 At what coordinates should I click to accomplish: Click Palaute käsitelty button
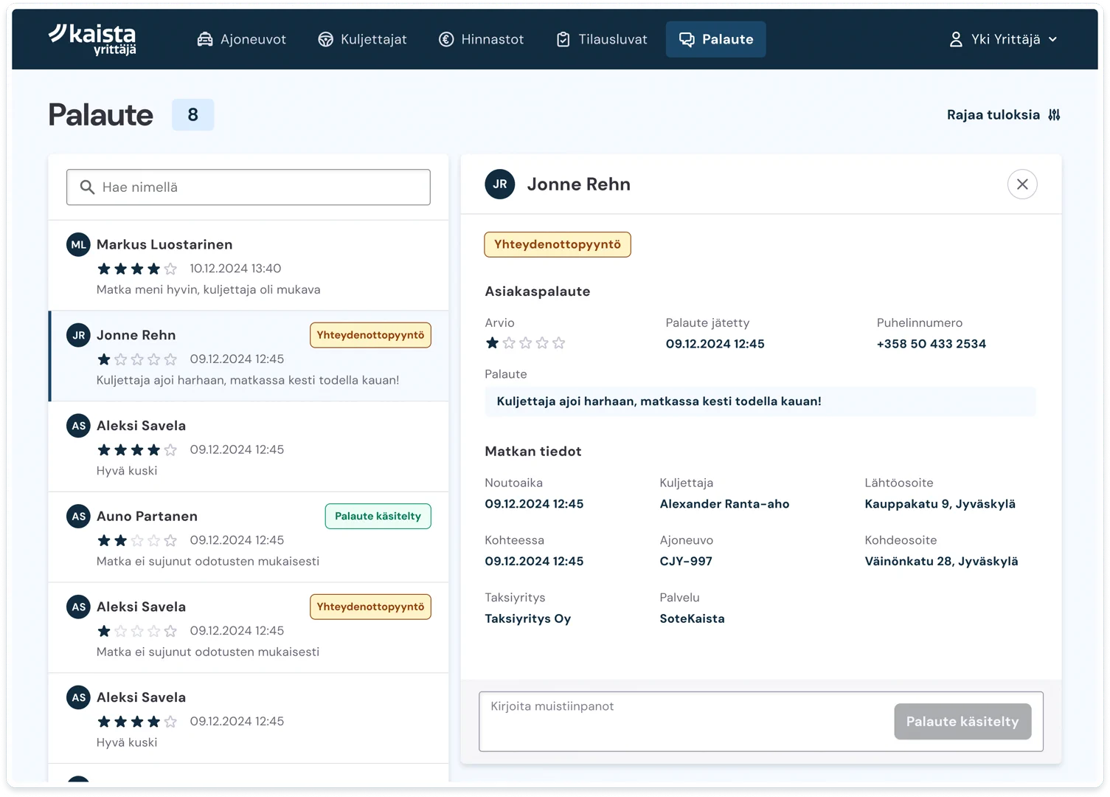pos(962,721)
